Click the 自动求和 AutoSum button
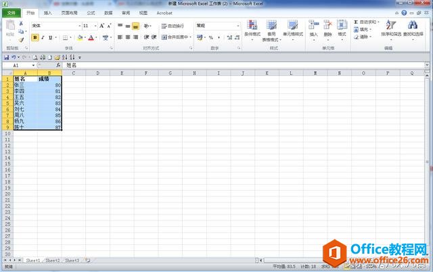The height and width of the screenshot is (272, 433). point(365,22)
